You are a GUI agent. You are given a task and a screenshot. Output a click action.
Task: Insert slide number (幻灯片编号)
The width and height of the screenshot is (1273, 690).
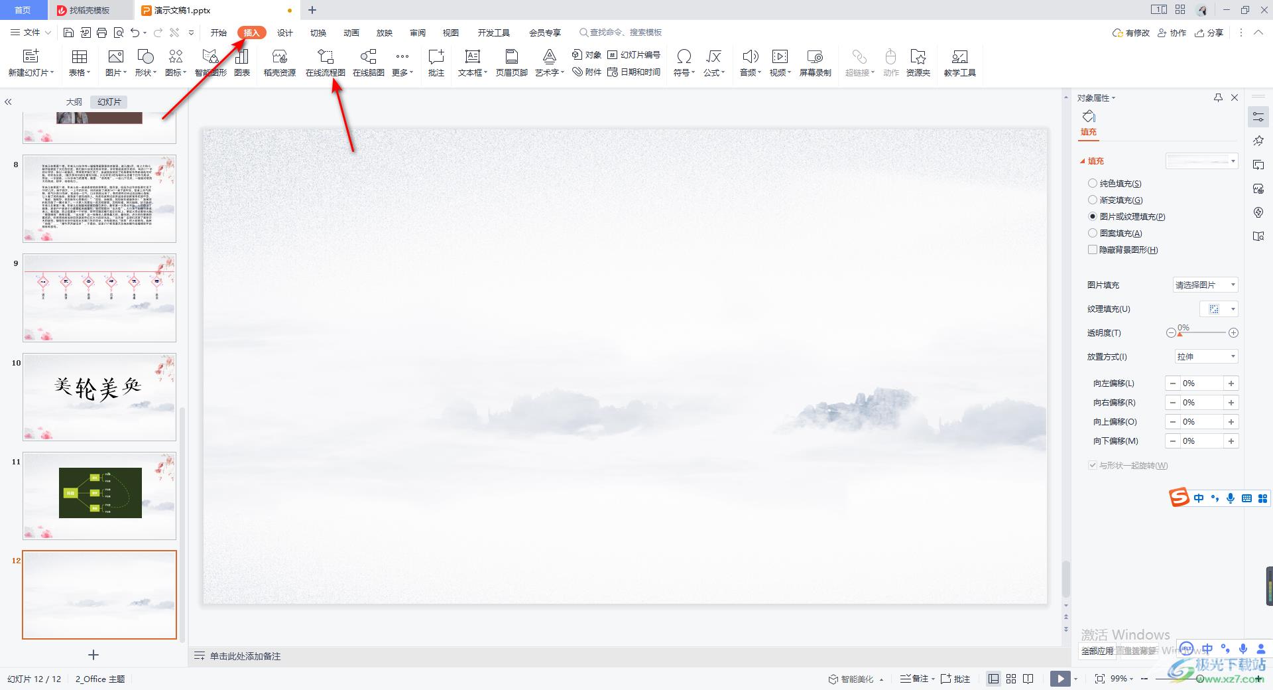(634, 54)
